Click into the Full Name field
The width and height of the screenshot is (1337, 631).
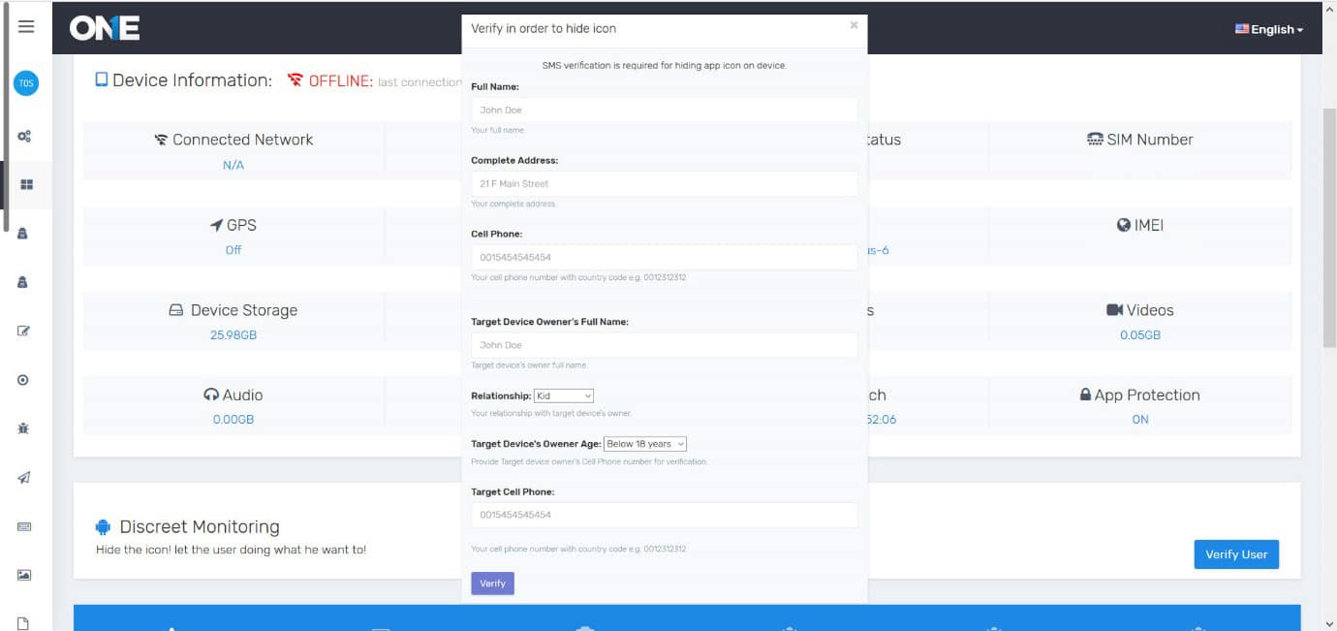664,110
